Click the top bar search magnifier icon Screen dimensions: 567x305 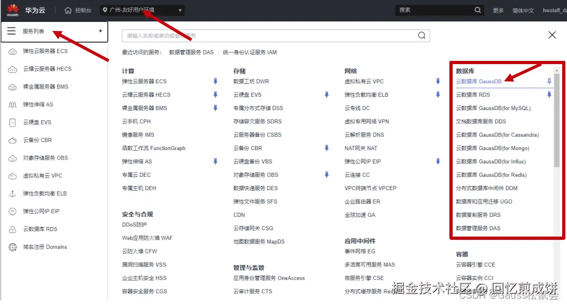[478, 10]
